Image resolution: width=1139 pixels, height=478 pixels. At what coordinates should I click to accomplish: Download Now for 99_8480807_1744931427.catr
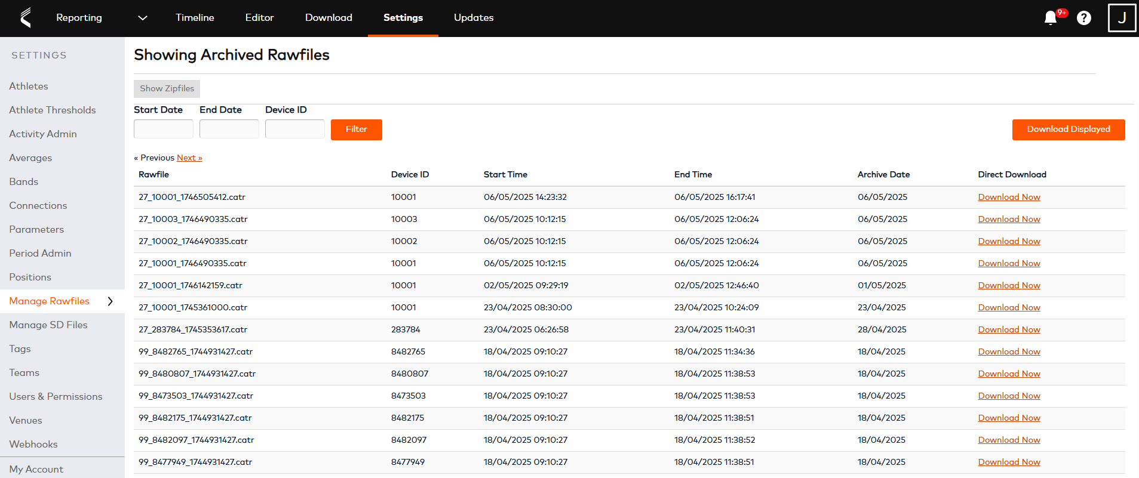coord(1009,374)
